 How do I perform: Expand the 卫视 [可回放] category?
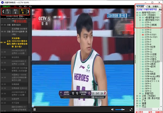pos(137,96)
